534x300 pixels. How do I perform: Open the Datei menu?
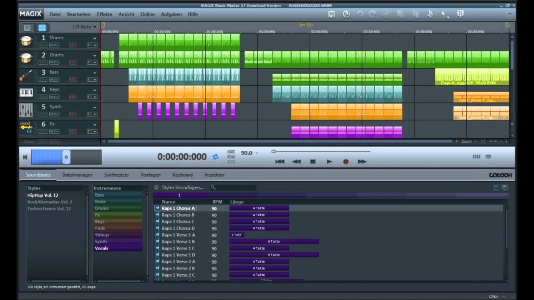55,14
